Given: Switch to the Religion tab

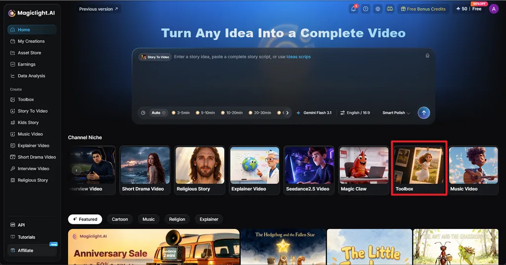Looking at the screenshot, I should [177, 219].
